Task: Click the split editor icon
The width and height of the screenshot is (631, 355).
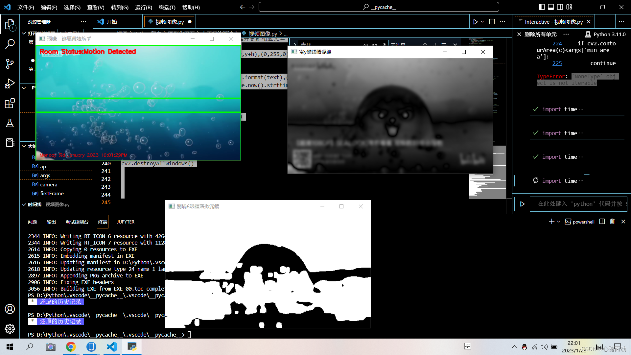Action: (492, 22)
